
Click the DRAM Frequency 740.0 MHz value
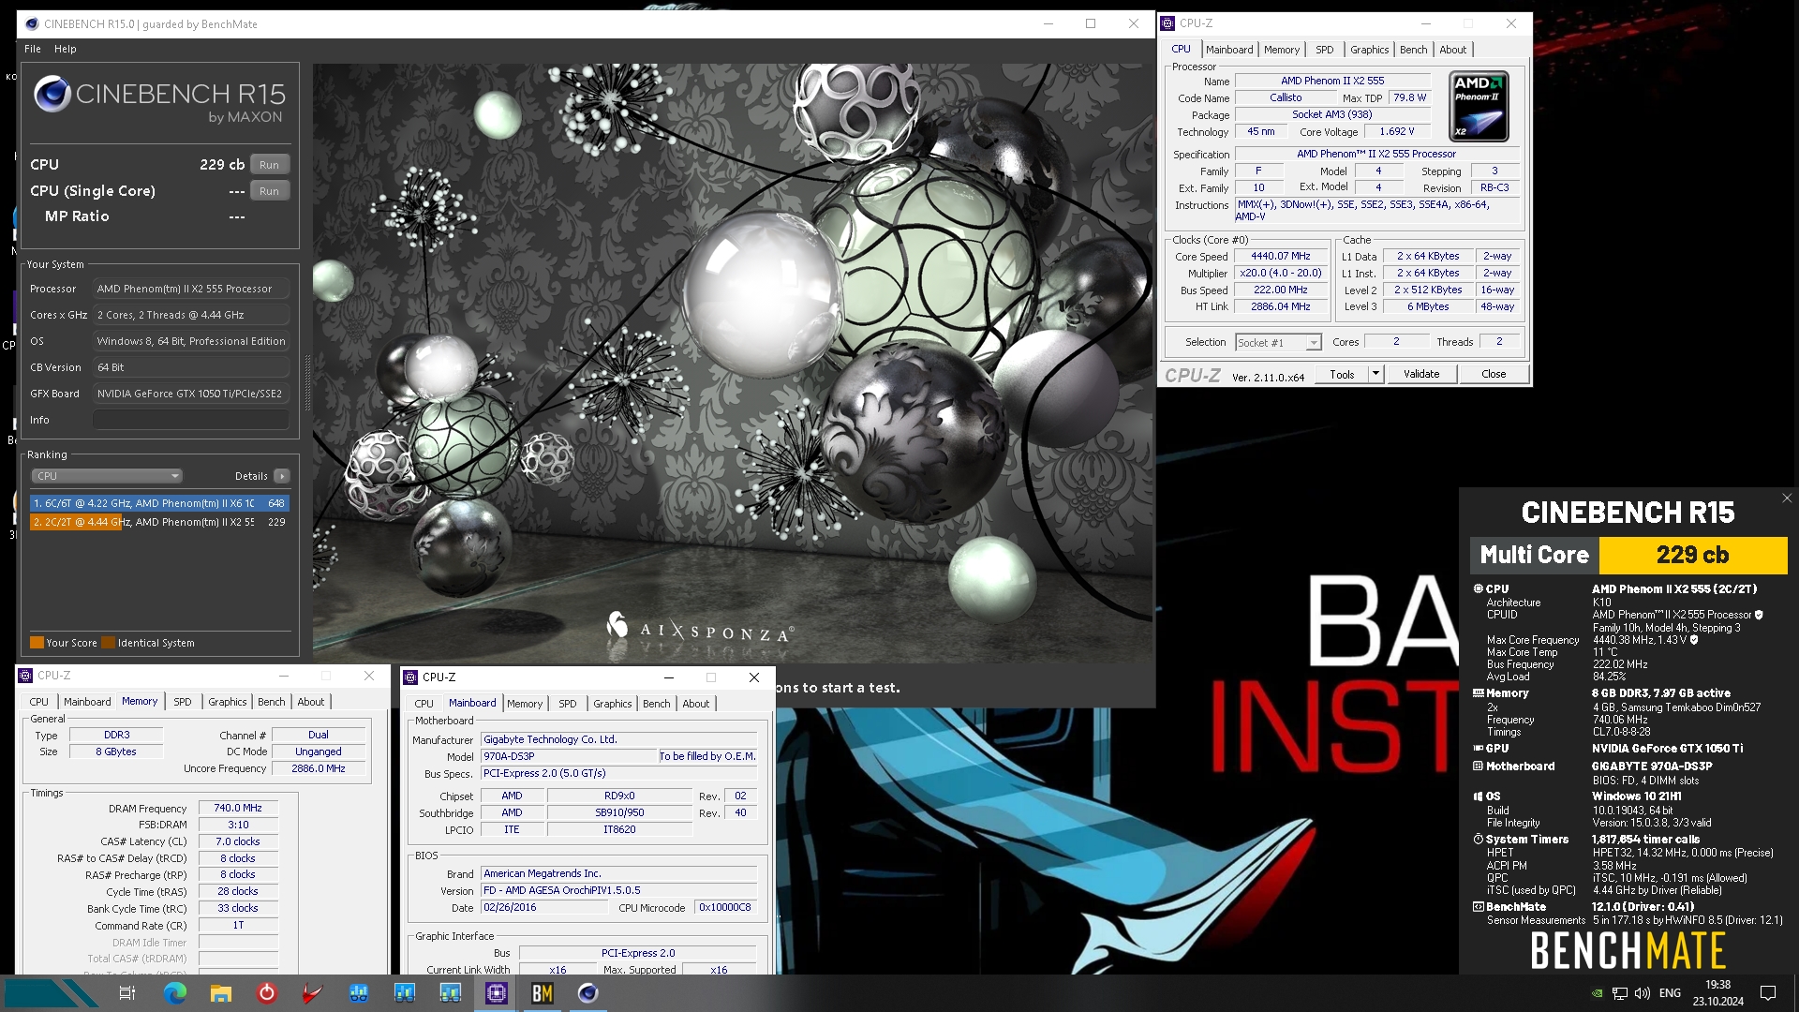[238, 808]
